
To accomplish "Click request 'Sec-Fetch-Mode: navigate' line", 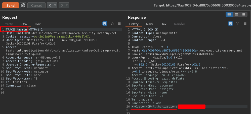I will pos(27,71).
